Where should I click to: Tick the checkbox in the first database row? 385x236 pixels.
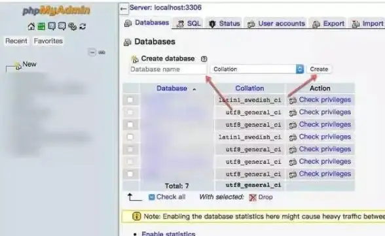click(130, 100)
